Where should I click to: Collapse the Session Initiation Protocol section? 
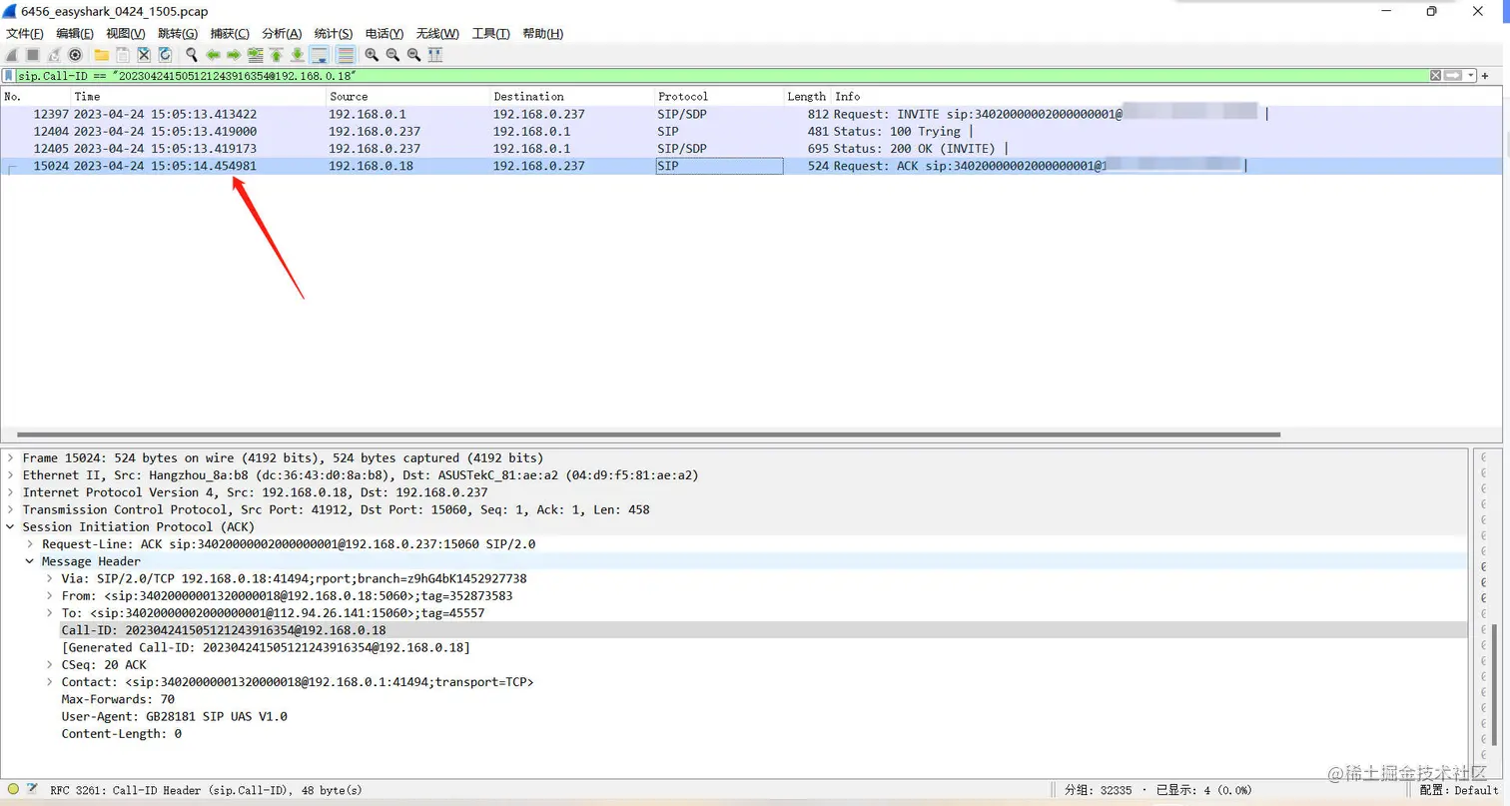coord(11,526)
